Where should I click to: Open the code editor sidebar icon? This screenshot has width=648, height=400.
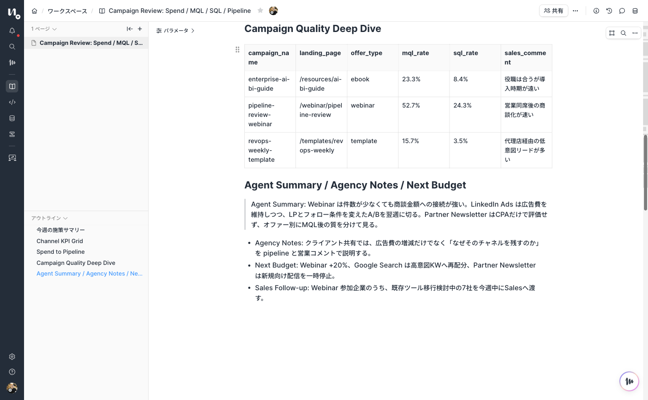click(x=12, y=102)
